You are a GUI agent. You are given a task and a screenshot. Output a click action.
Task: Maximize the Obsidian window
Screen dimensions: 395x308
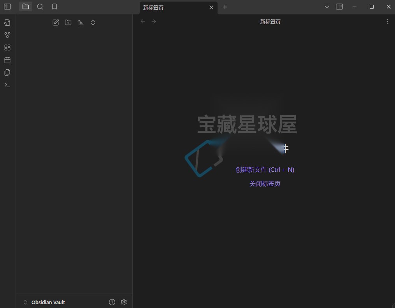tap(372, 7)
